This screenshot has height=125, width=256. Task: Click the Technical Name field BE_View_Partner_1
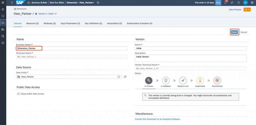click(x=72, y=57)
